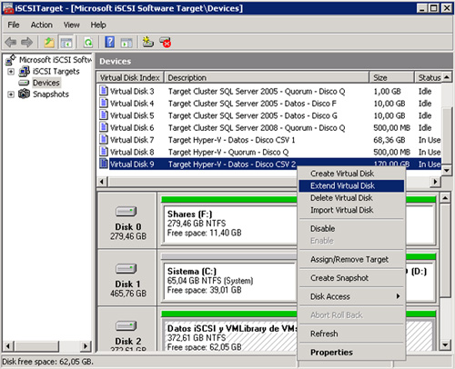
Task: Click the Virtual Disk 5 document icon
Action: click(x=104, y=115)
